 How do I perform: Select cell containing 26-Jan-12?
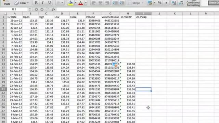coord(15,20)
